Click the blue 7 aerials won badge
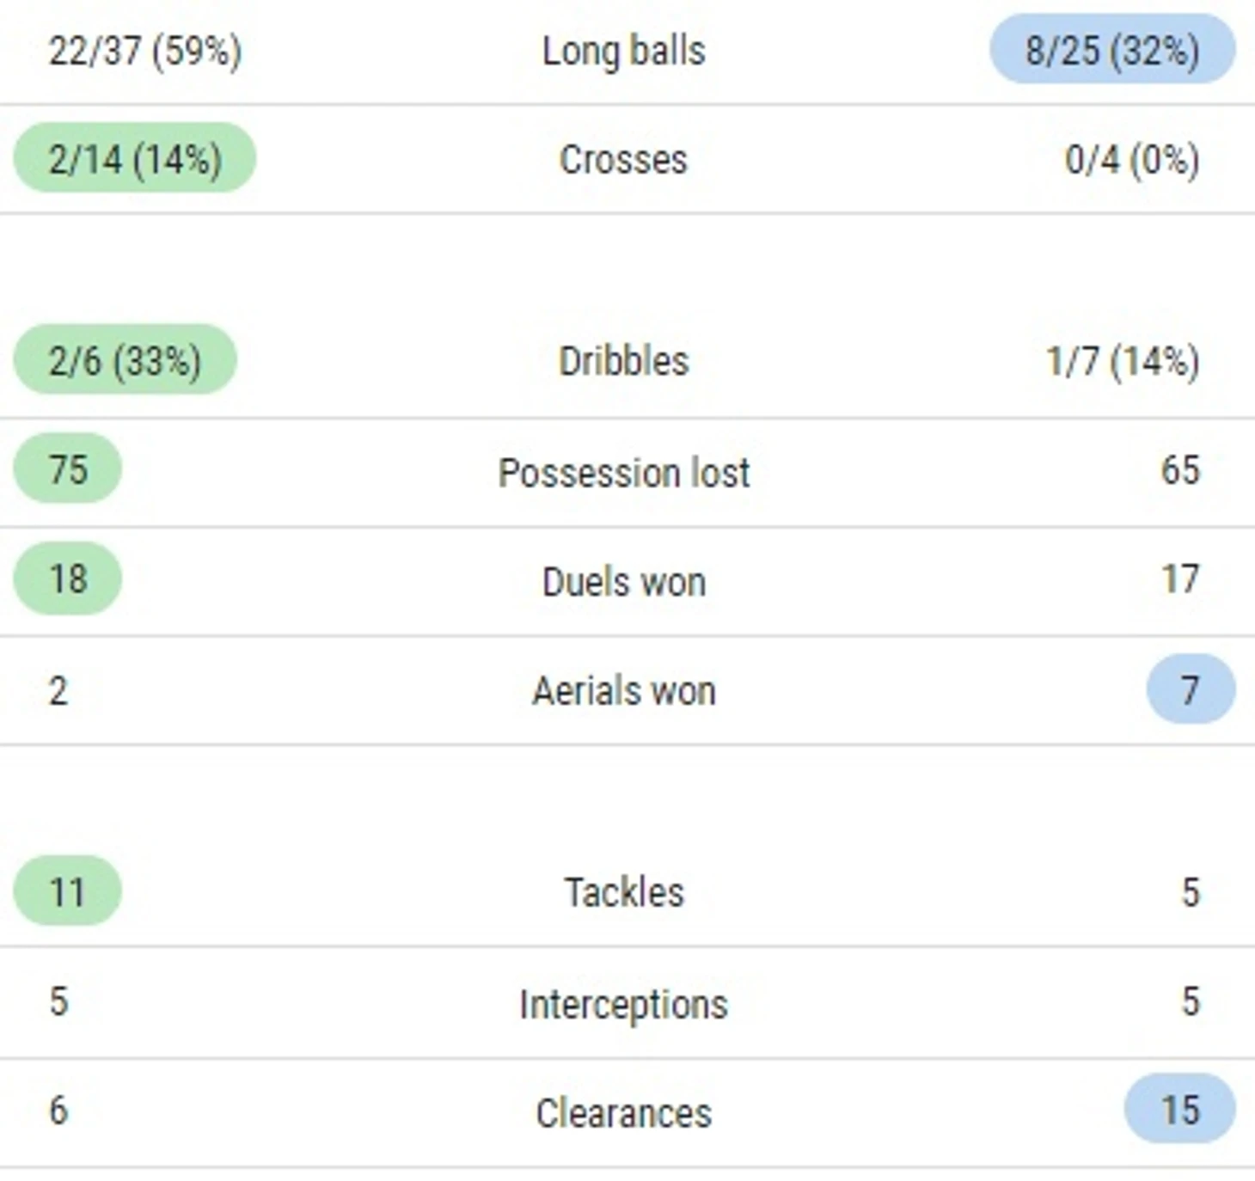Image resolution: width=1255 pixels, height=1181 pixels. coord(1191,688)
